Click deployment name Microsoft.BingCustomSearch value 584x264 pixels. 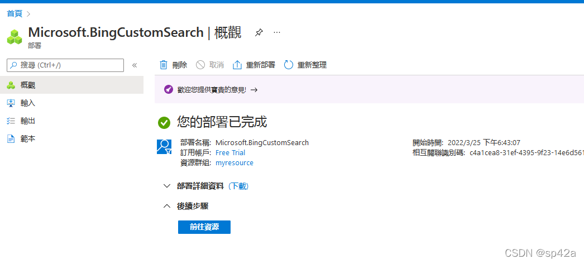coord(262,143)
